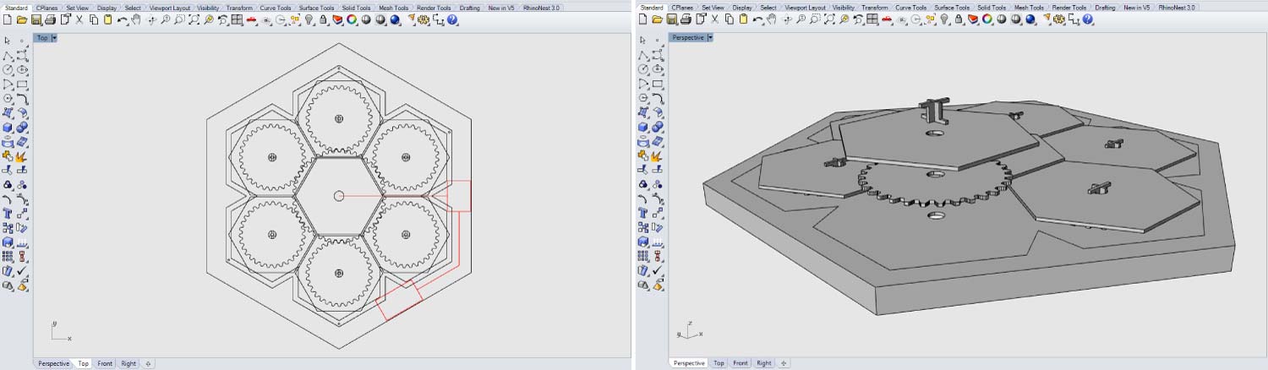Click Open folder icon in left window
The width and height of the screenshot is (1268, 370).
click(x=21, y=19)
